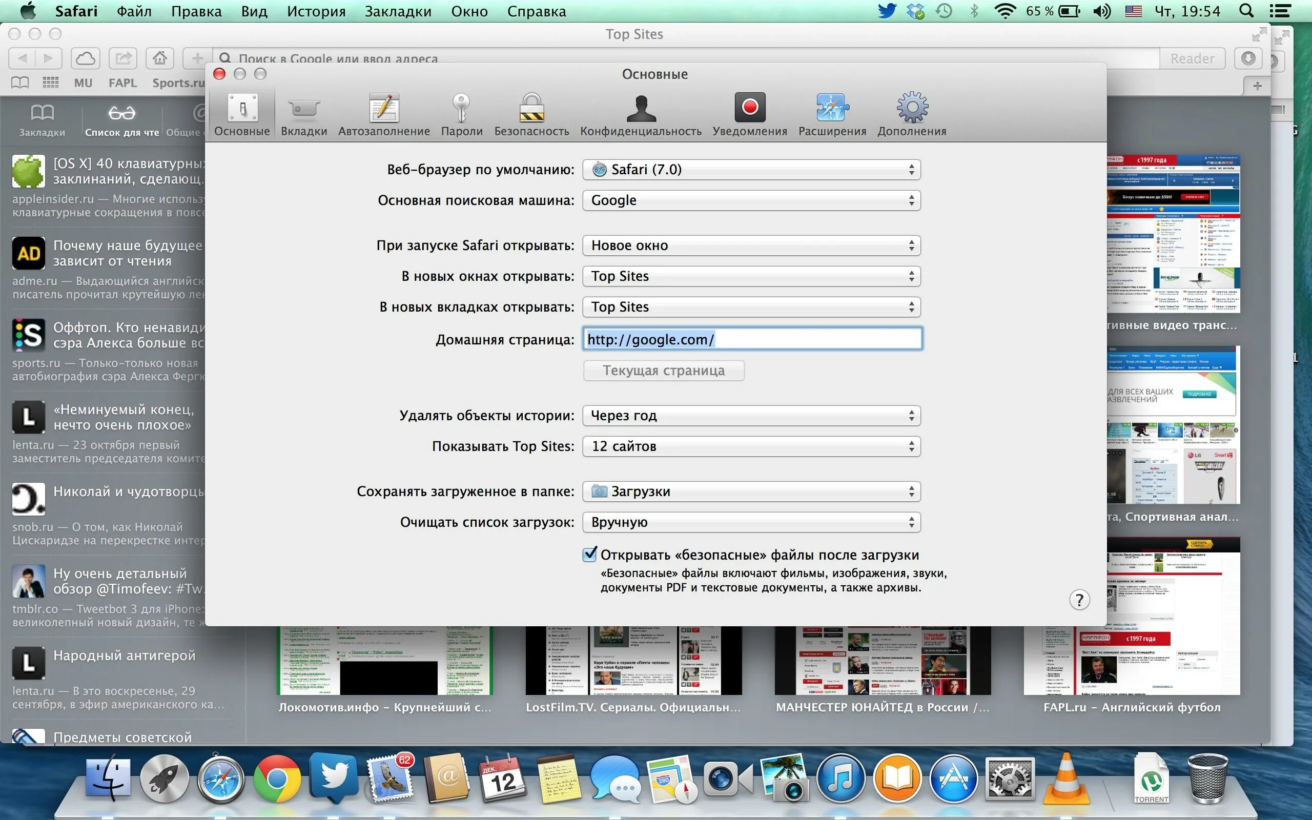Open the Справка menu
This screenshot has height=820, width=1312.
pyautogui.click(x=536, y=11)
